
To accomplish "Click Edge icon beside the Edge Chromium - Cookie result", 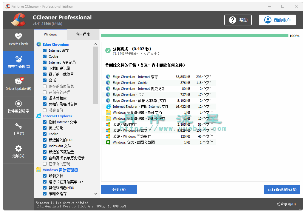I will point(108,83).
